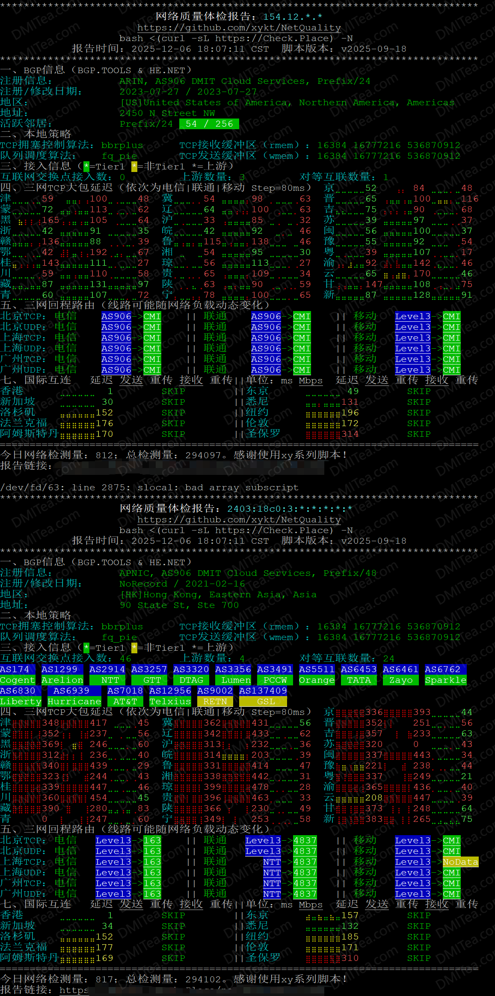Click the green Zayo label
This screenshot has height=996, width=495.
[401, 680]
